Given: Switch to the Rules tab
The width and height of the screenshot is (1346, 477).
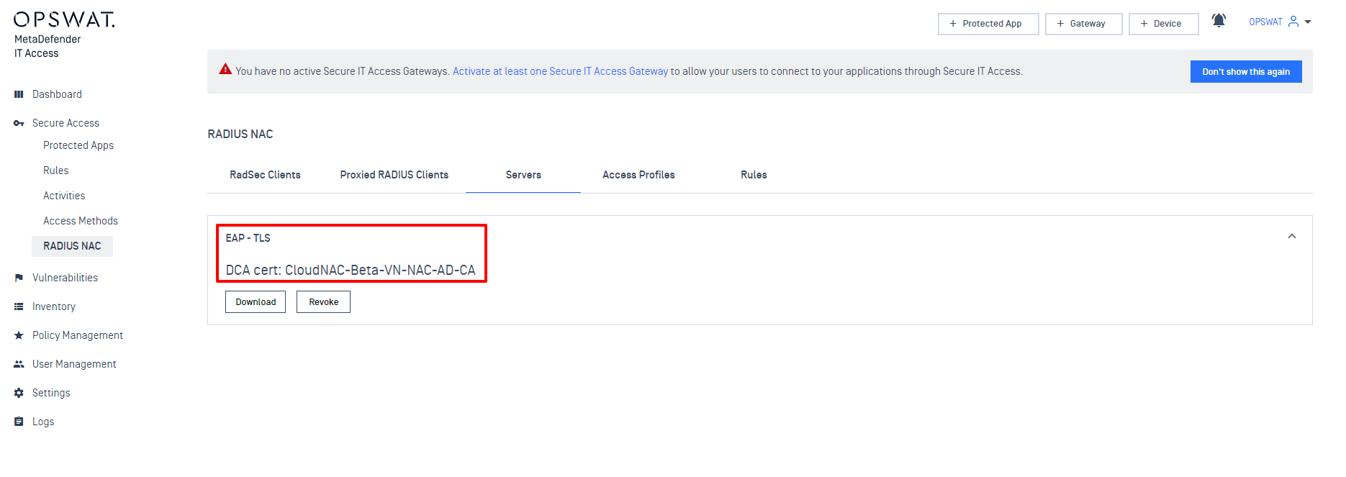Looking at the screenshot, I should [754, 175].
